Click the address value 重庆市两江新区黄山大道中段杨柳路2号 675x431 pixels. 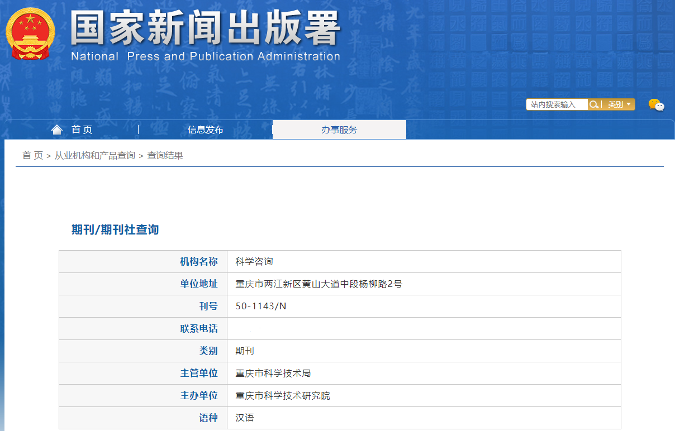(x=319, y=284)
